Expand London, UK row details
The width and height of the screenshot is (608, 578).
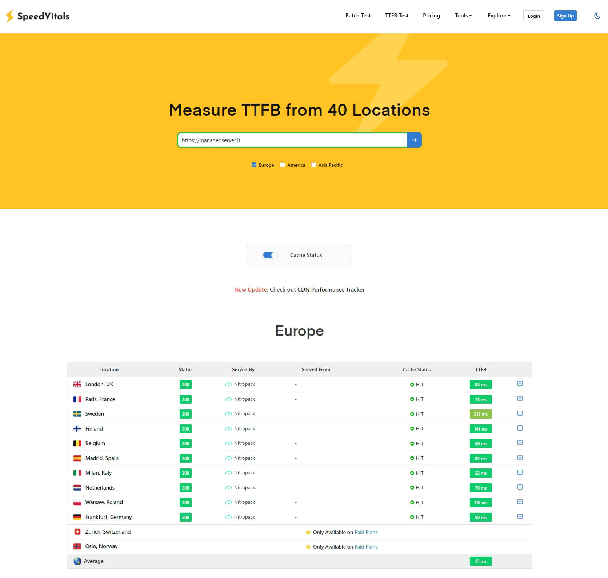pos(520,384)
